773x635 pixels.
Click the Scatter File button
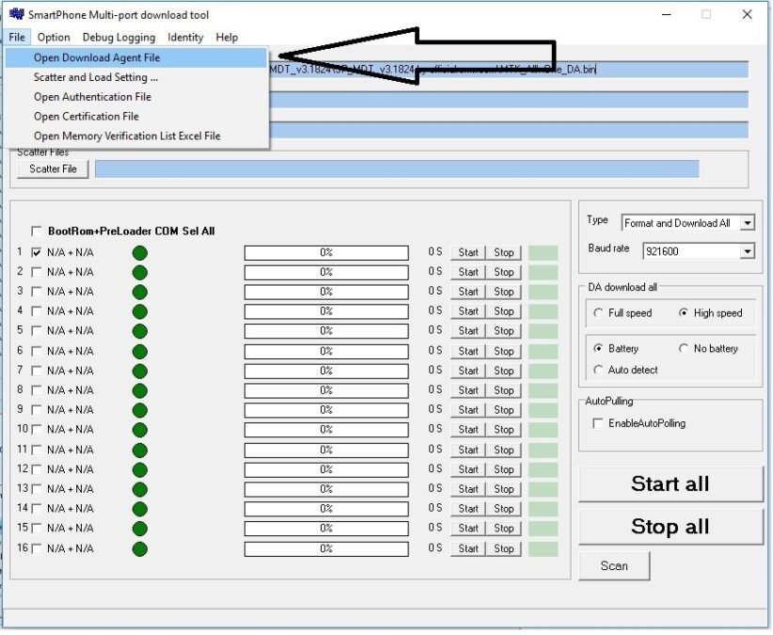53,169
